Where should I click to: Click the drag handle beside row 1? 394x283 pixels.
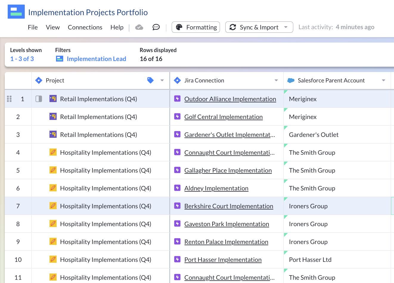(9, 98)
